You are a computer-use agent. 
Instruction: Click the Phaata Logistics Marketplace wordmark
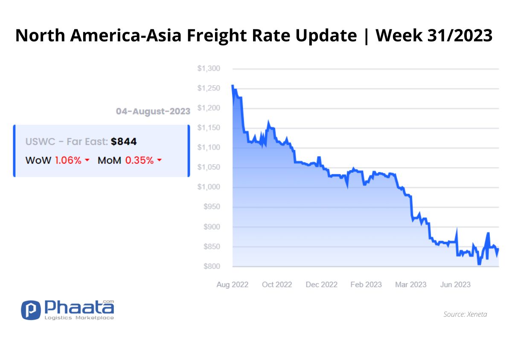pos(80,310)
